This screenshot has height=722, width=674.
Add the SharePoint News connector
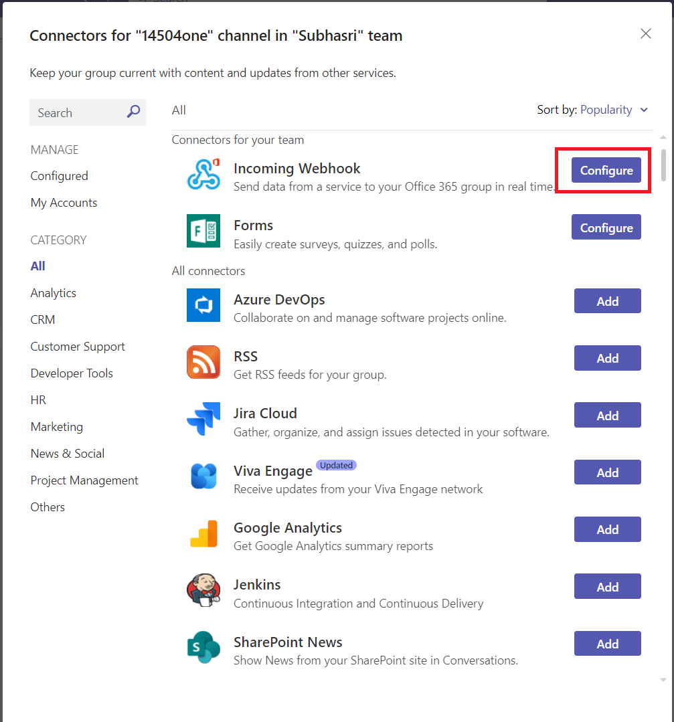point(607,643)
